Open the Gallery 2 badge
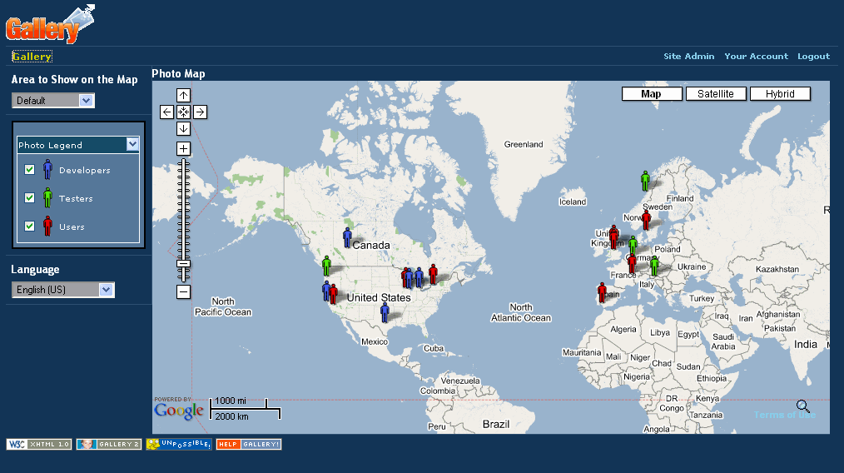This screenshot has height=473, width=844. pyautogui.click(x=109, y=444)
